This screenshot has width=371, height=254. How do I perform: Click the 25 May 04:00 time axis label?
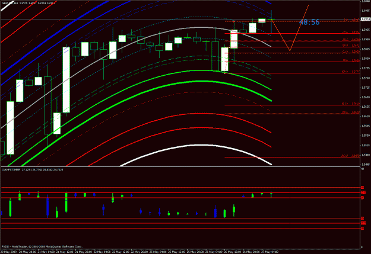tap(158, 252)
